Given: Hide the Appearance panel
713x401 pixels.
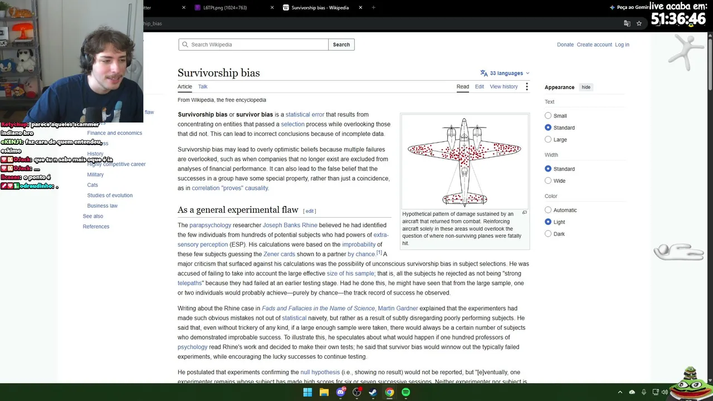Looking at the screenshot, I should 586,87.
